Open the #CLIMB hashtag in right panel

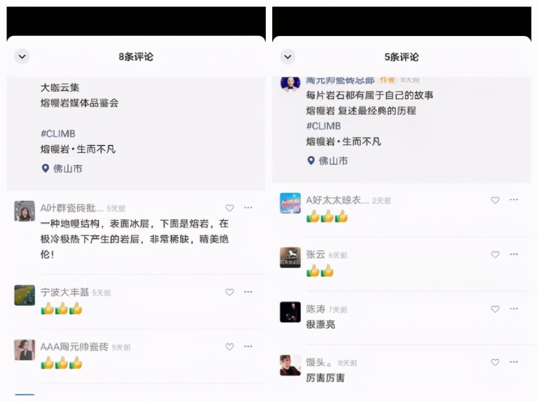click(323, 126)
